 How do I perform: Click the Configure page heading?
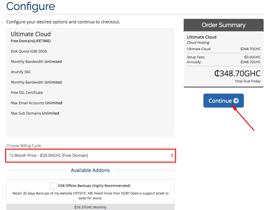(x=31, y=6)
